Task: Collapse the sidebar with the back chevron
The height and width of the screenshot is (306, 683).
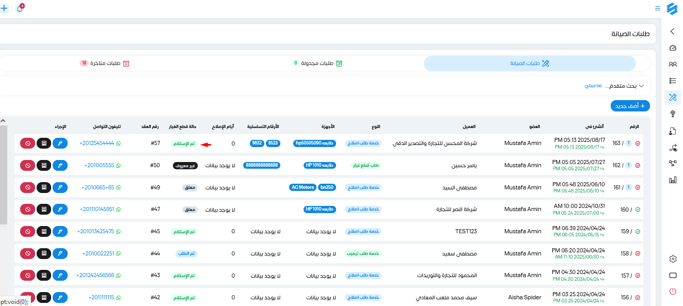Action: [672, 31]
